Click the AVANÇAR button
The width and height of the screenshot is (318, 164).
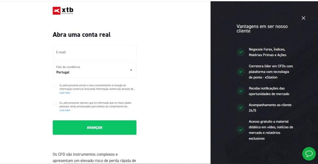(94, 128)
